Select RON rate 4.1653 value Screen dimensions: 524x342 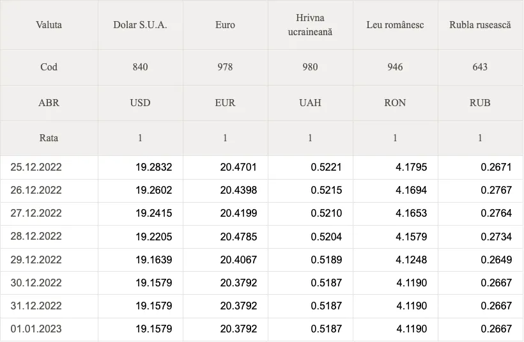[x=411, y=214]
